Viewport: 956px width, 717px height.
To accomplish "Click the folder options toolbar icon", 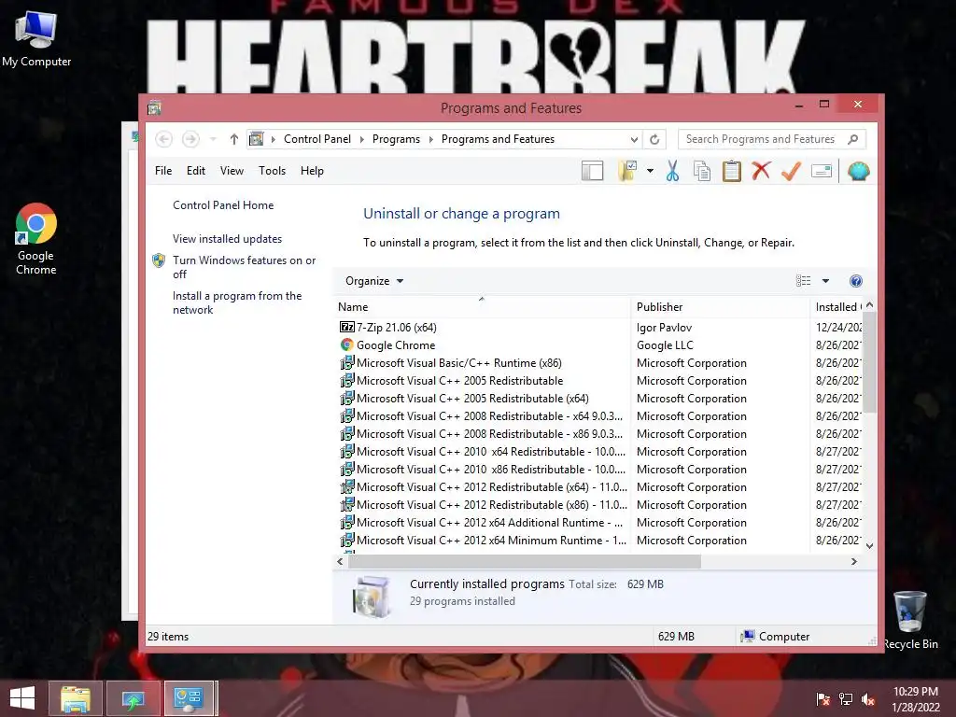I will [x=626, y=172].
